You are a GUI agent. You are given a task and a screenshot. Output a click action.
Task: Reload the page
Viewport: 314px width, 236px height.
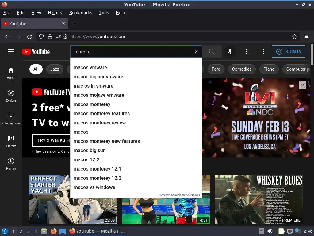[29, 37]
